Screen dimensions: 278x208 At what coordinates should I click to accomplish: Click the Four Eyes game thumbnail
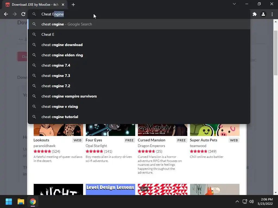click(110, 130)
